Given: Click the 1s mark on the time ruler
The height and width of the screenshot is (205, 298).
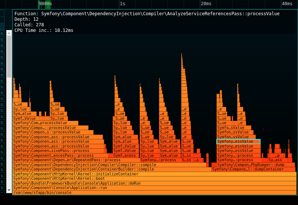Looking at the screenshot, I should pos(122,4).
